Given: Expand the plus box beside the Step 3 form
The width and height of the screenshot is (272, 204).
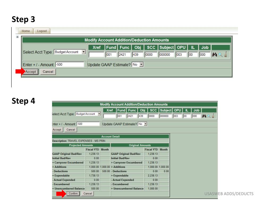Looking at the screenshot, I should [x=17, y=37].
